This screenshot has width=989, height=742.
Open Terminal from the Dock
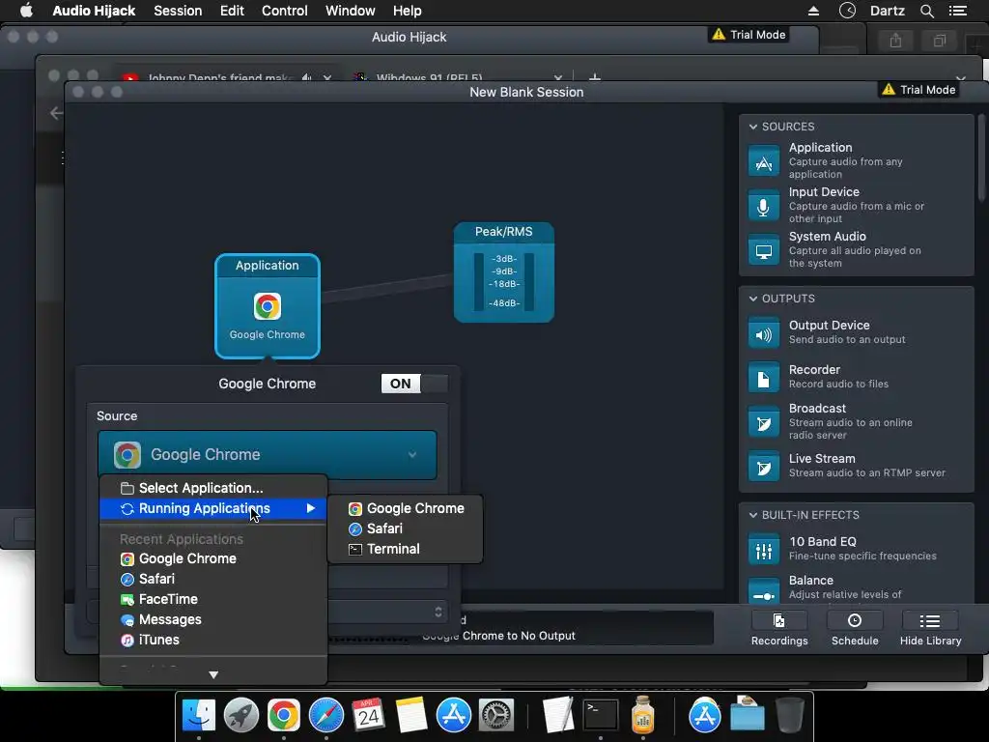click(600, 716)
